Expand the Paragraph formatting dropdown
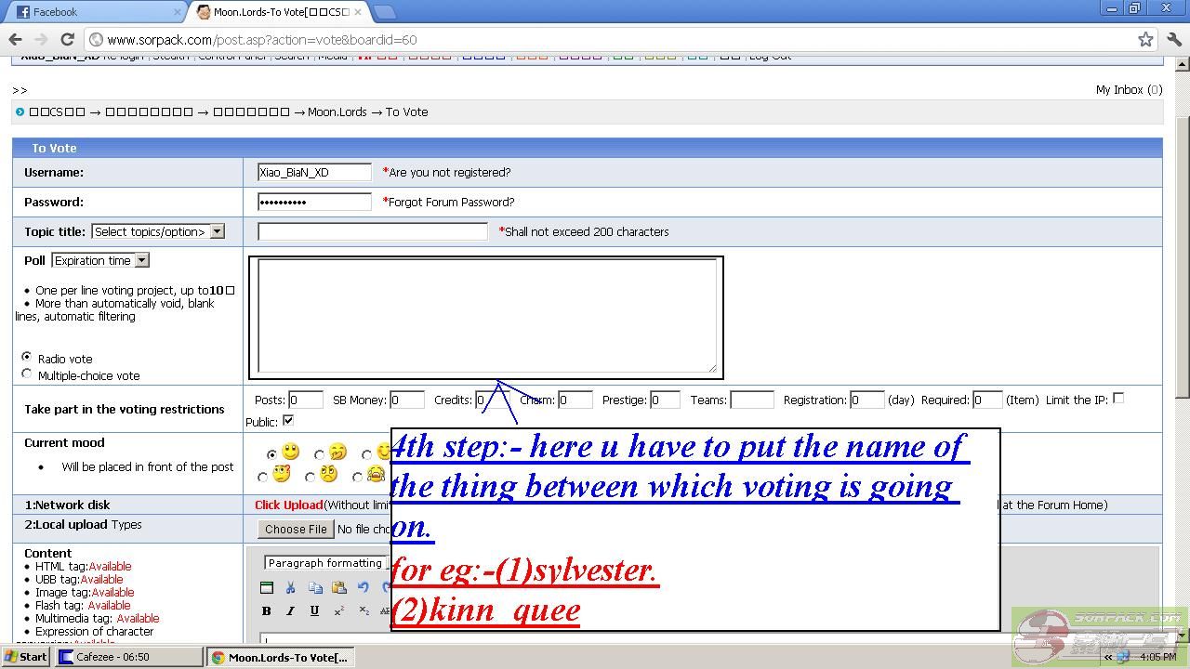Image resolution: width=1190 pixels, height=669 pixels. [325, 563]
